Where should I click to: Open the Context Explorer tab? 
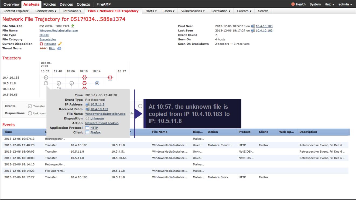[16, 11]
